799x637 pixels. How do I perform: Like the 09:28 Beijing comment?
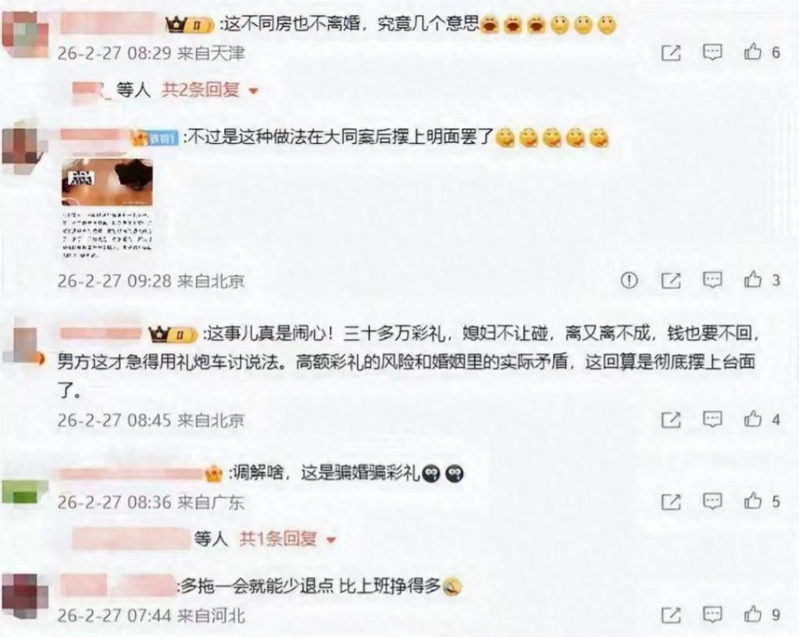pyautogui.click(x=753, y=279)
